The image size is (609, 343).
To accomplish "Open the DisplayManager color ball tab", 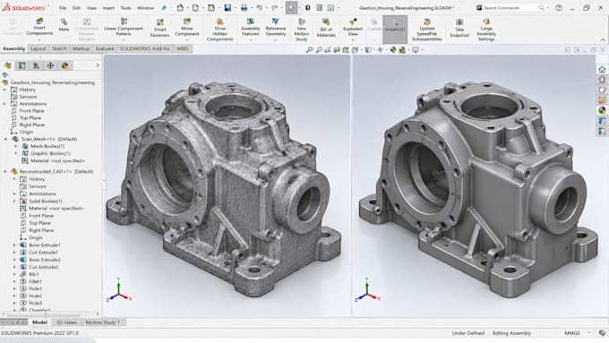I will click(x=64, y=65).
